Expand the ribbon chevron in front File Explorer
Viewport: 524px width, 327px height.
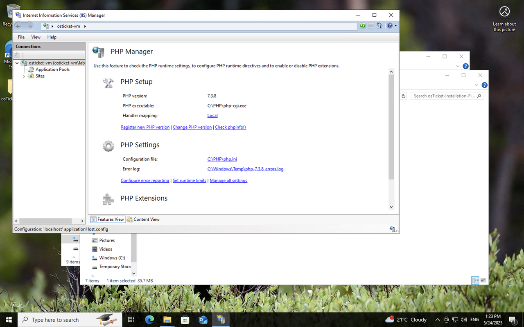coord(477,85)
